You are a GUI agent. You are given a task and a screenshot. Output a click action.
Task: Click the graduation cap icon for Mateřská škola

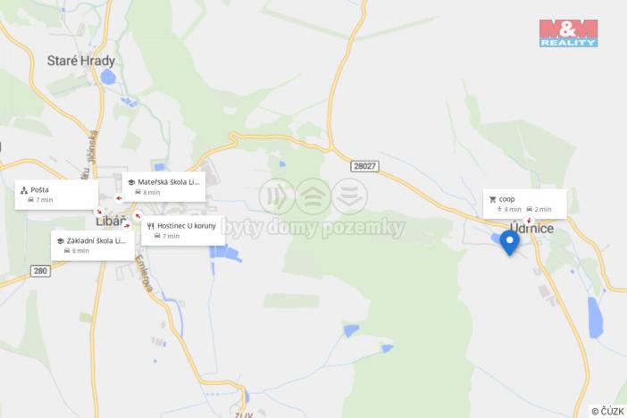tap(131, 182)
